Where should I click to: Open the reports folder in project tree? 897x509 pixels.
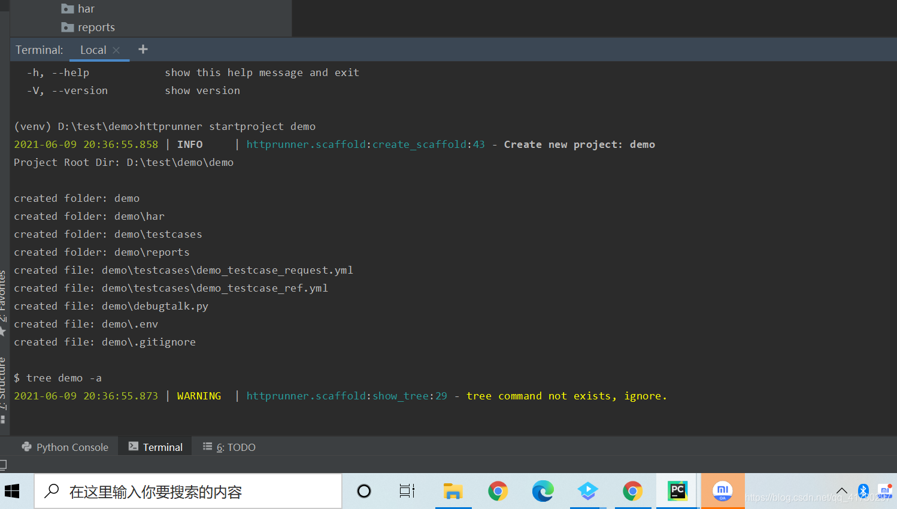pyautogui.click(x=88, y=28)
